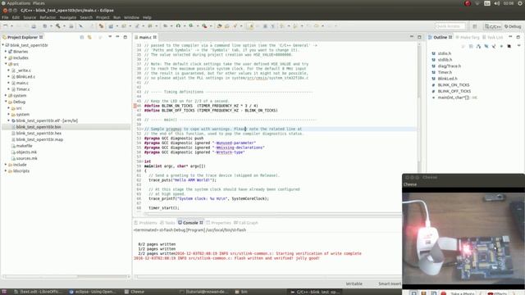Open the Window menu

(x=131, y=17)
